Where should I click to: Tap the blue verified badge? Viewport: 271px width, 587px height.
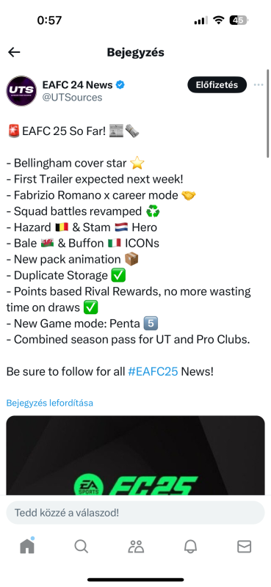pyautogui.click(x=120, y=85)
